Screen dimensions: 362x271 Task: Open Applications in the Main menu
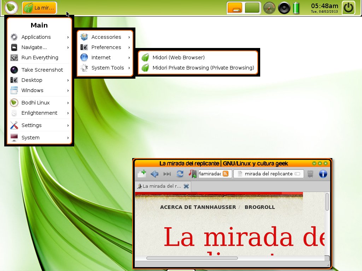[40, 37]
